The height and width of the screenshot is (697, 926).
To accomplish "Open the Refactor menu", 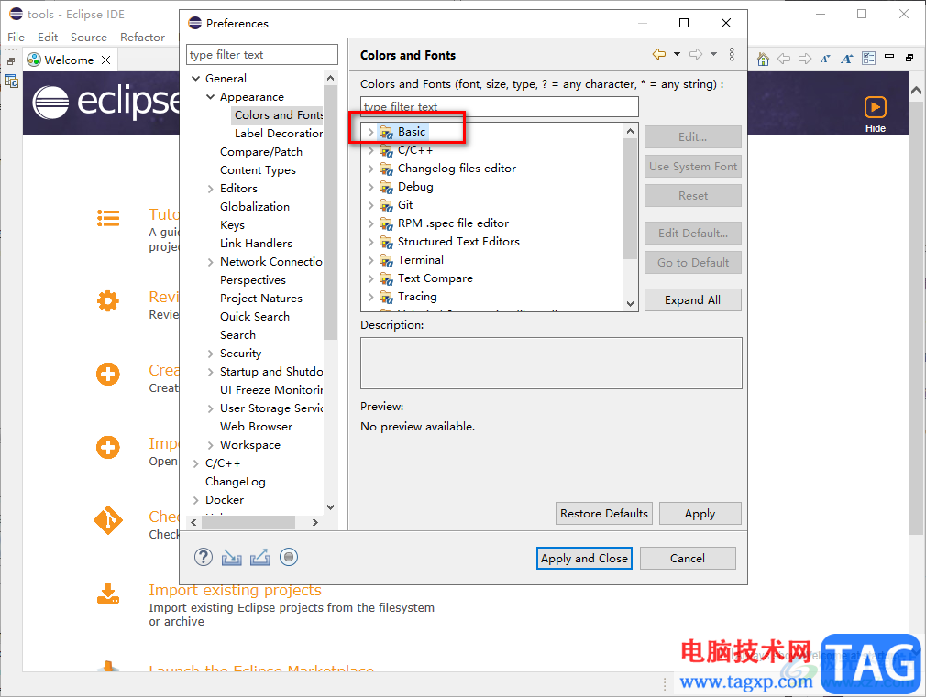I will click(142, 37).
